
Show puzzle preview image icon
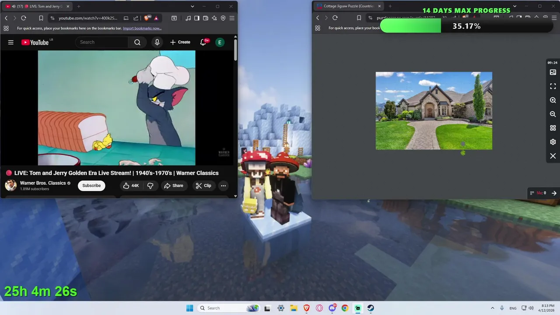click(553, 72)
